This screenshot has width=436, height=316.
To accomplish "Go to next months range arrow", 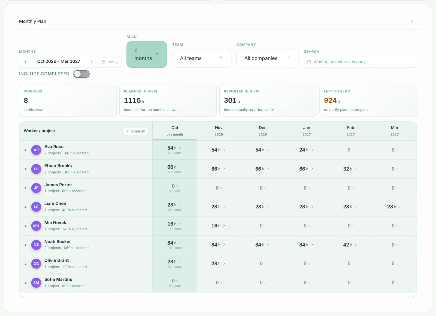I will [92, 62].
